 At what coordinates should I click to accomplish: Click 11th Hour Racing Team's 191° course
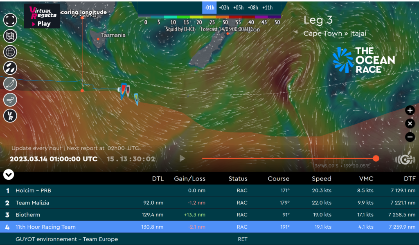click(285, 227)
